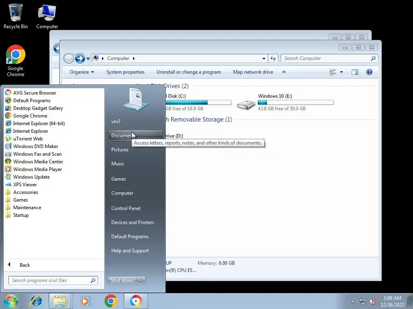Click the Computer breadcrumb in address bar

coord(118,58)
